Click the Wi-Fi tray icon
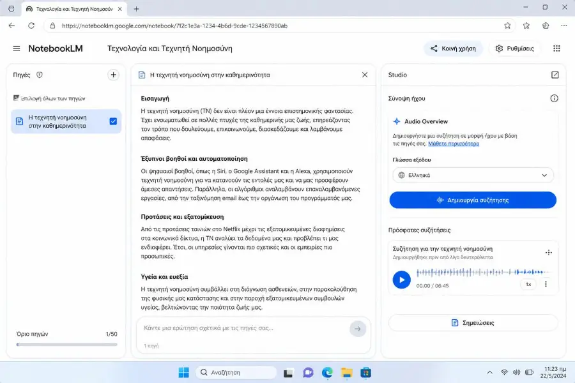This screenshot has height=383, width=575. click(504, 372)
